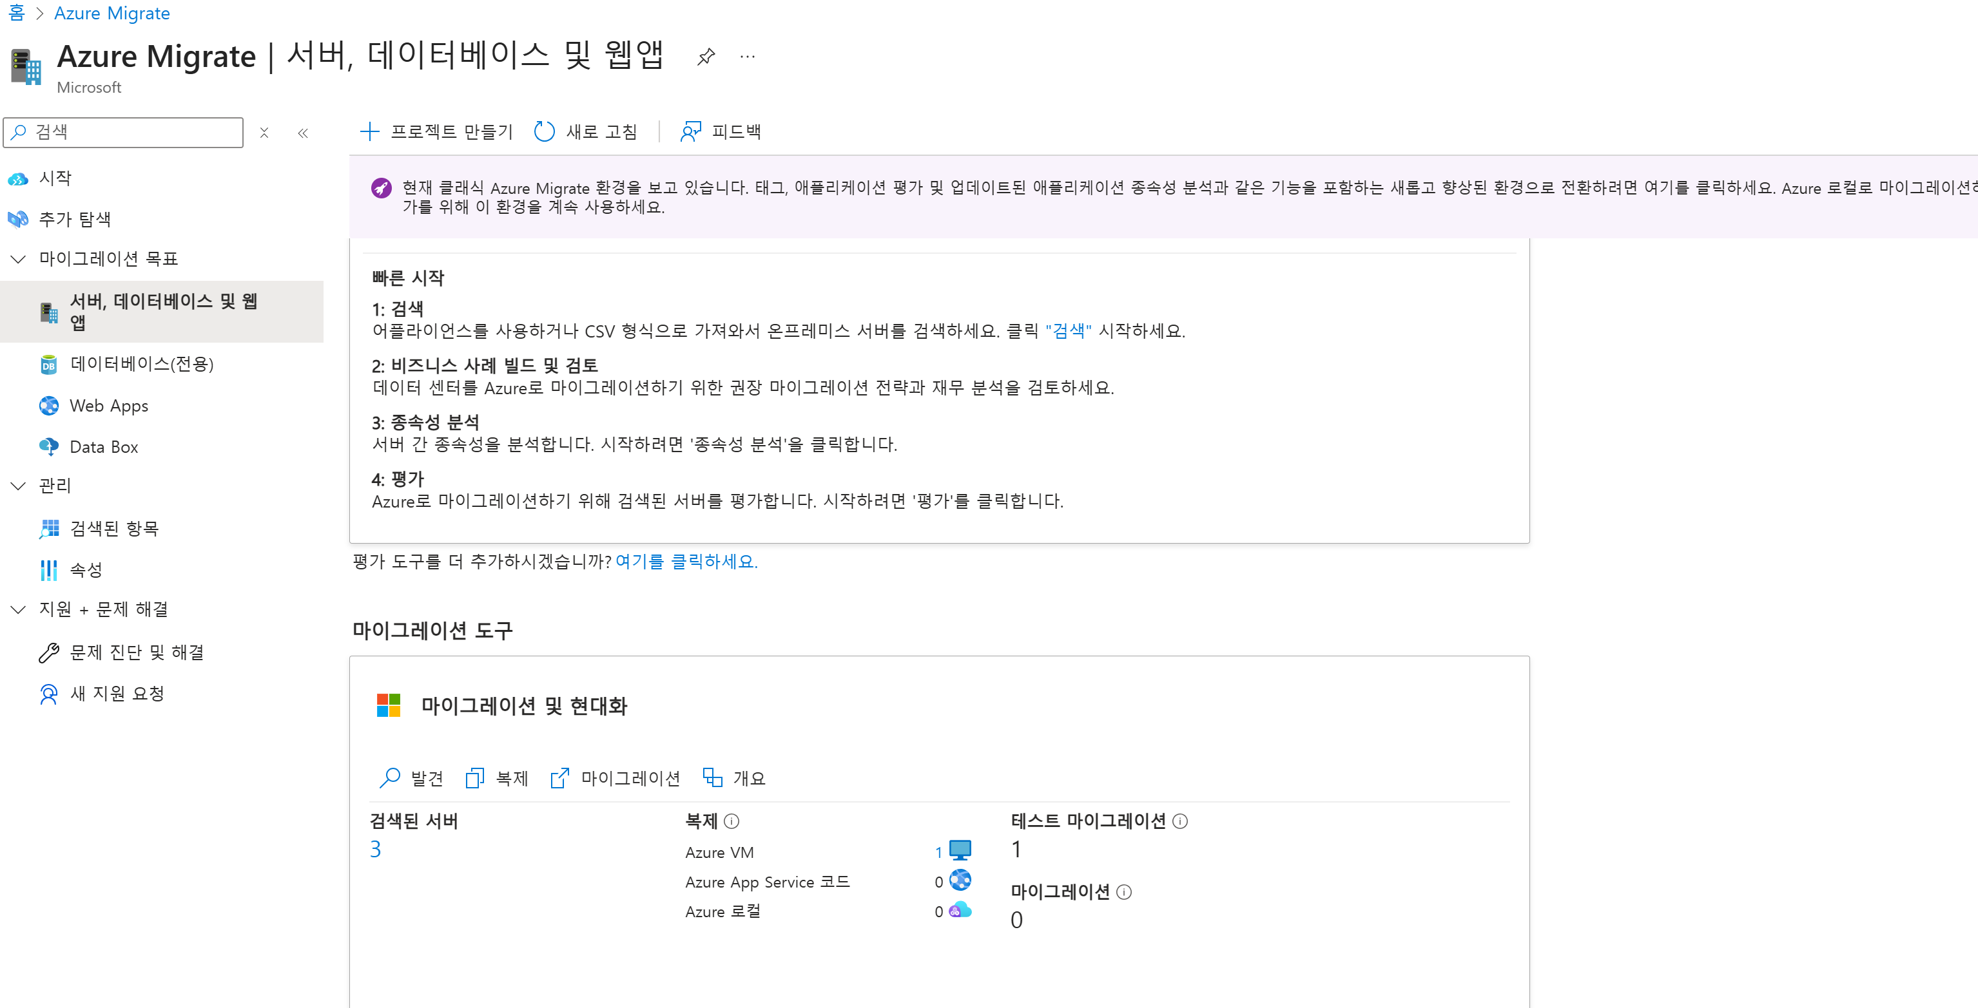
Task: Click the 새로 고침 refresh button
Action: pos(586,132)
